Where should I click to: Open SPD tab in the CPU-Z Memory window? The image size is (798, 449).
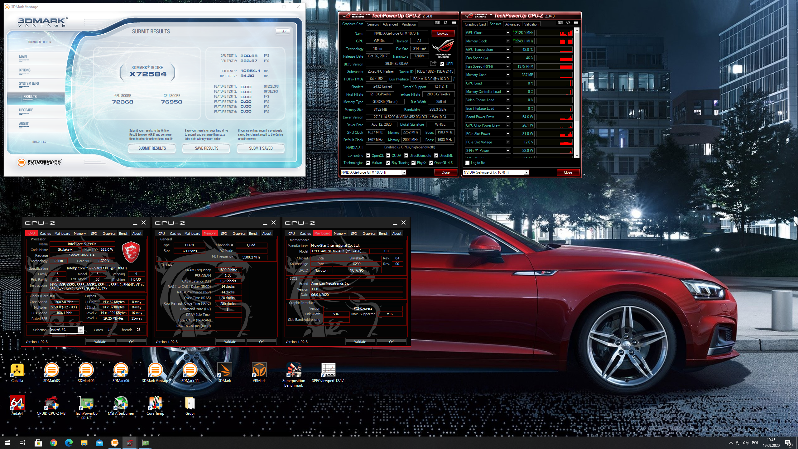pos(224,234)
